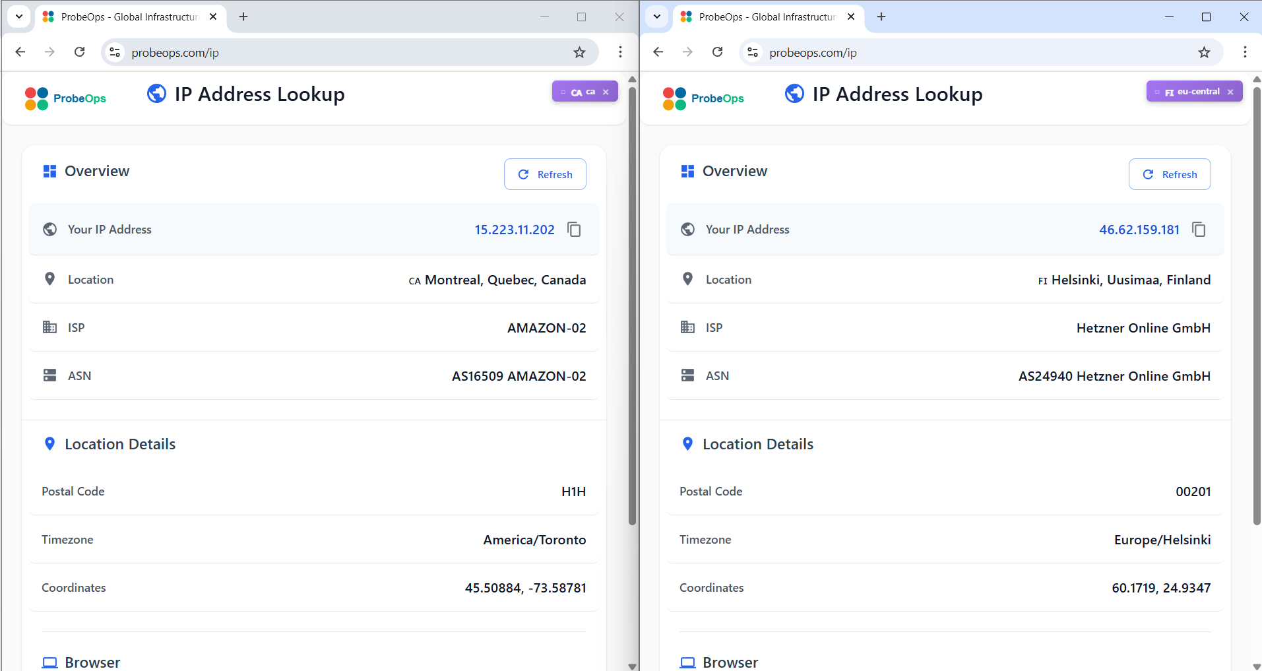Click the ASN row icon in the right window
1262x671 pixels.
pos(687,375)
